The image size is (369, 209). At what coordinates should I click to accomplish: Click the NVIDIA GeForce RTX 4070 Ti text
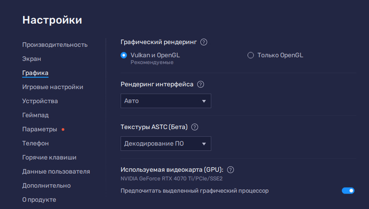pyautogui.click(x=171, y=178)
